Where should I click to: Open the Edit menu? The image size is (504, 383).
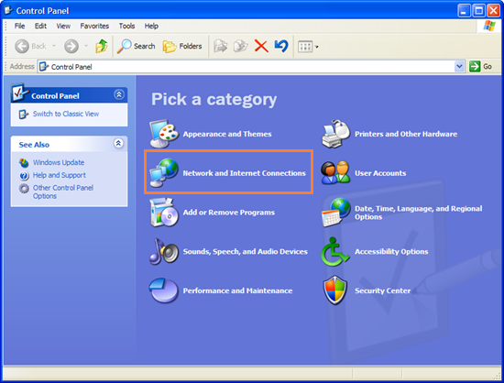point(40,26)
